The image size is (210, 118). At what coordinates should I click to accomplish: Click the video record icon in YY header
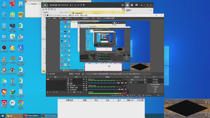point(123,5)
